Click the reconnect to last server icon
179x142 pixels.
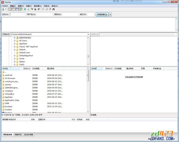39,9
